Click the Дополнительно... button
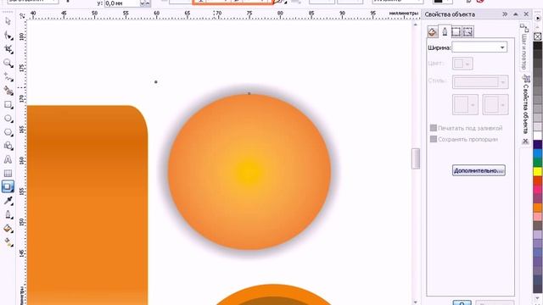Image resolution: width=543 pixels, height=305 pixels. [479, 170]
